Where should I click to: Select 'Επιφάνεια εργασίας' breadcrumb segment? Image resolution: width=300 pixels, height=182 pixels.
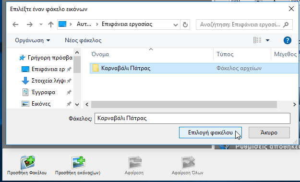pos(127,24)
